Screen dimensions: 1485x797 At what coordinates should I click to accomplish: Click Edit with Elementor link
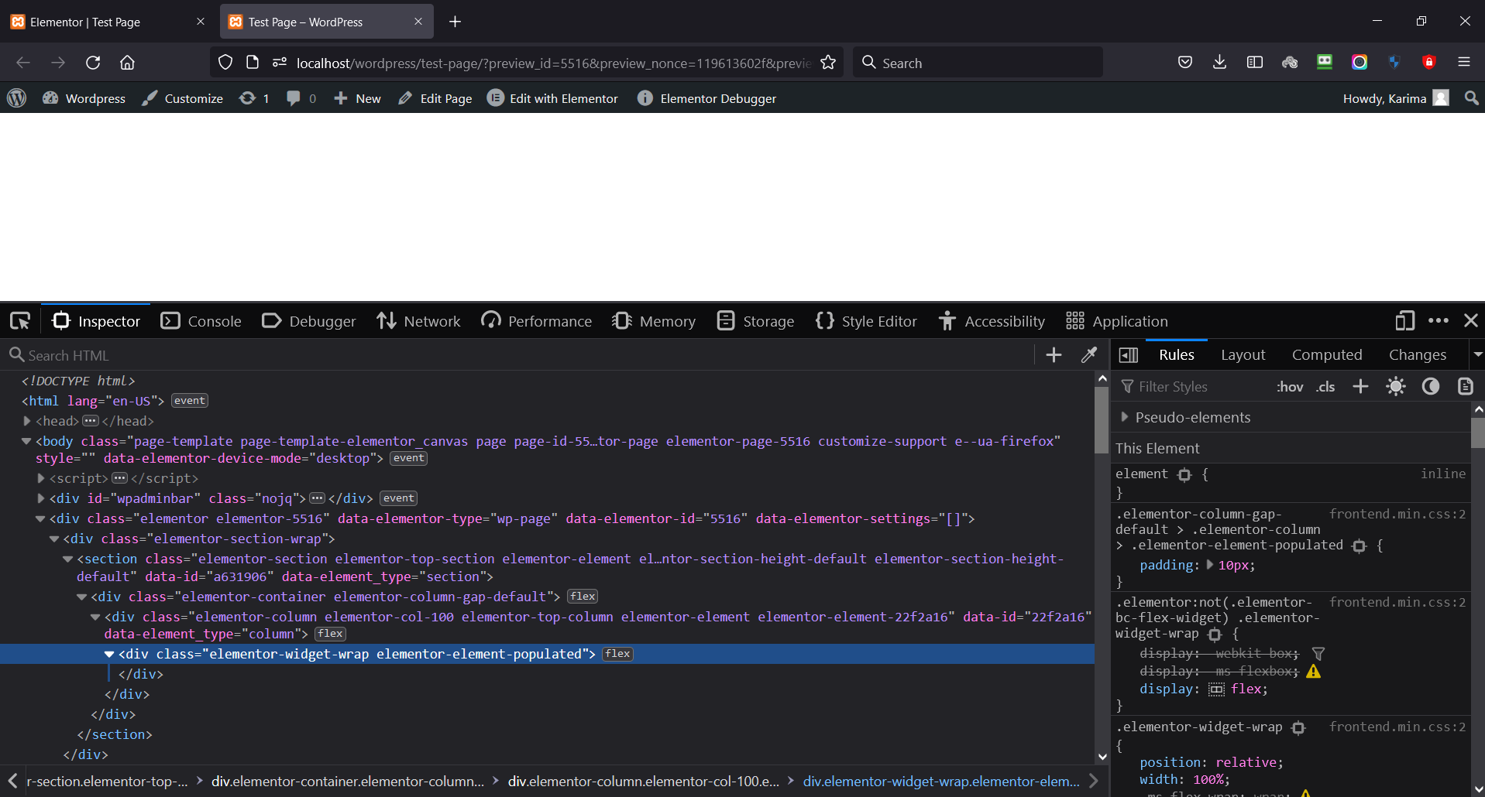click(x=552, y=98)
